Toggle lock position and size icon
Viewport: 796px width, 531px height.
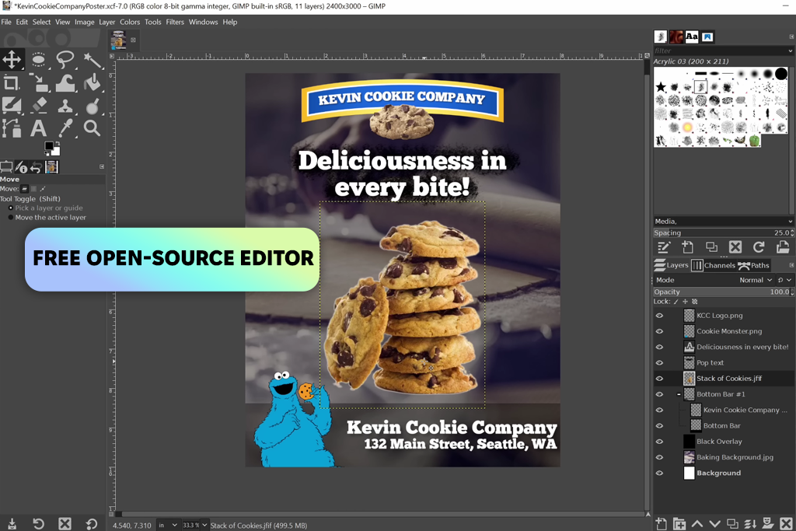685,302
